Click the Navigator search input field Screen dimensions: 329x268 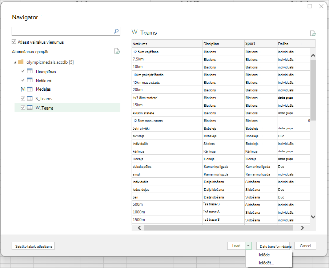[x=63, y=31]
